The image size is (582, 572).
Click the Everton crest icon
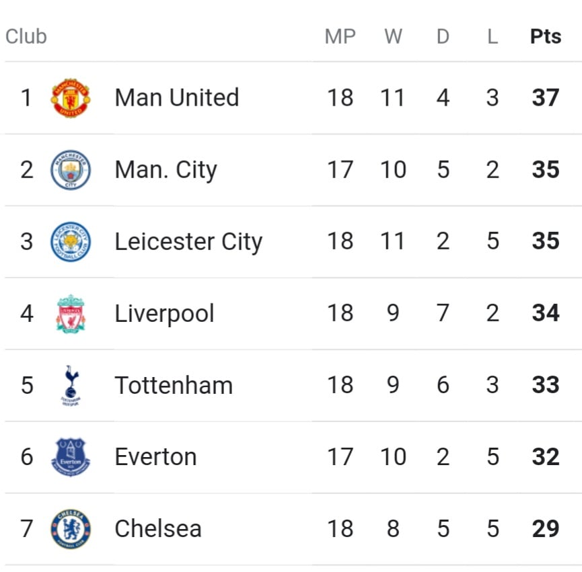pyautogui.click(x=71, y=457)
